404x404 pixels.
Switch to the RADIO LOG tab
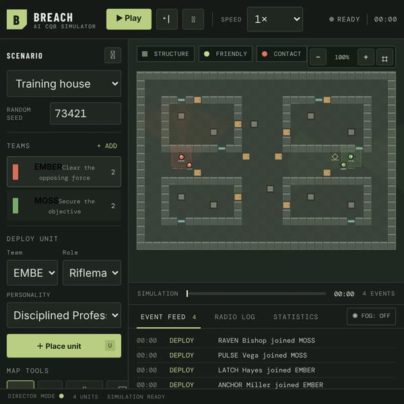[235, 316]
